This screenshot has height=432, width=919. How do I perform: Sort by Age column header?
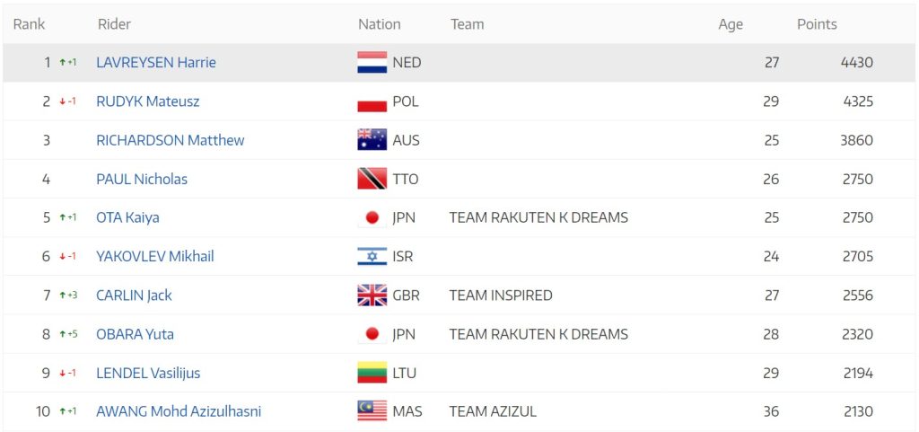pyautogui.click(x=731, y=24)
